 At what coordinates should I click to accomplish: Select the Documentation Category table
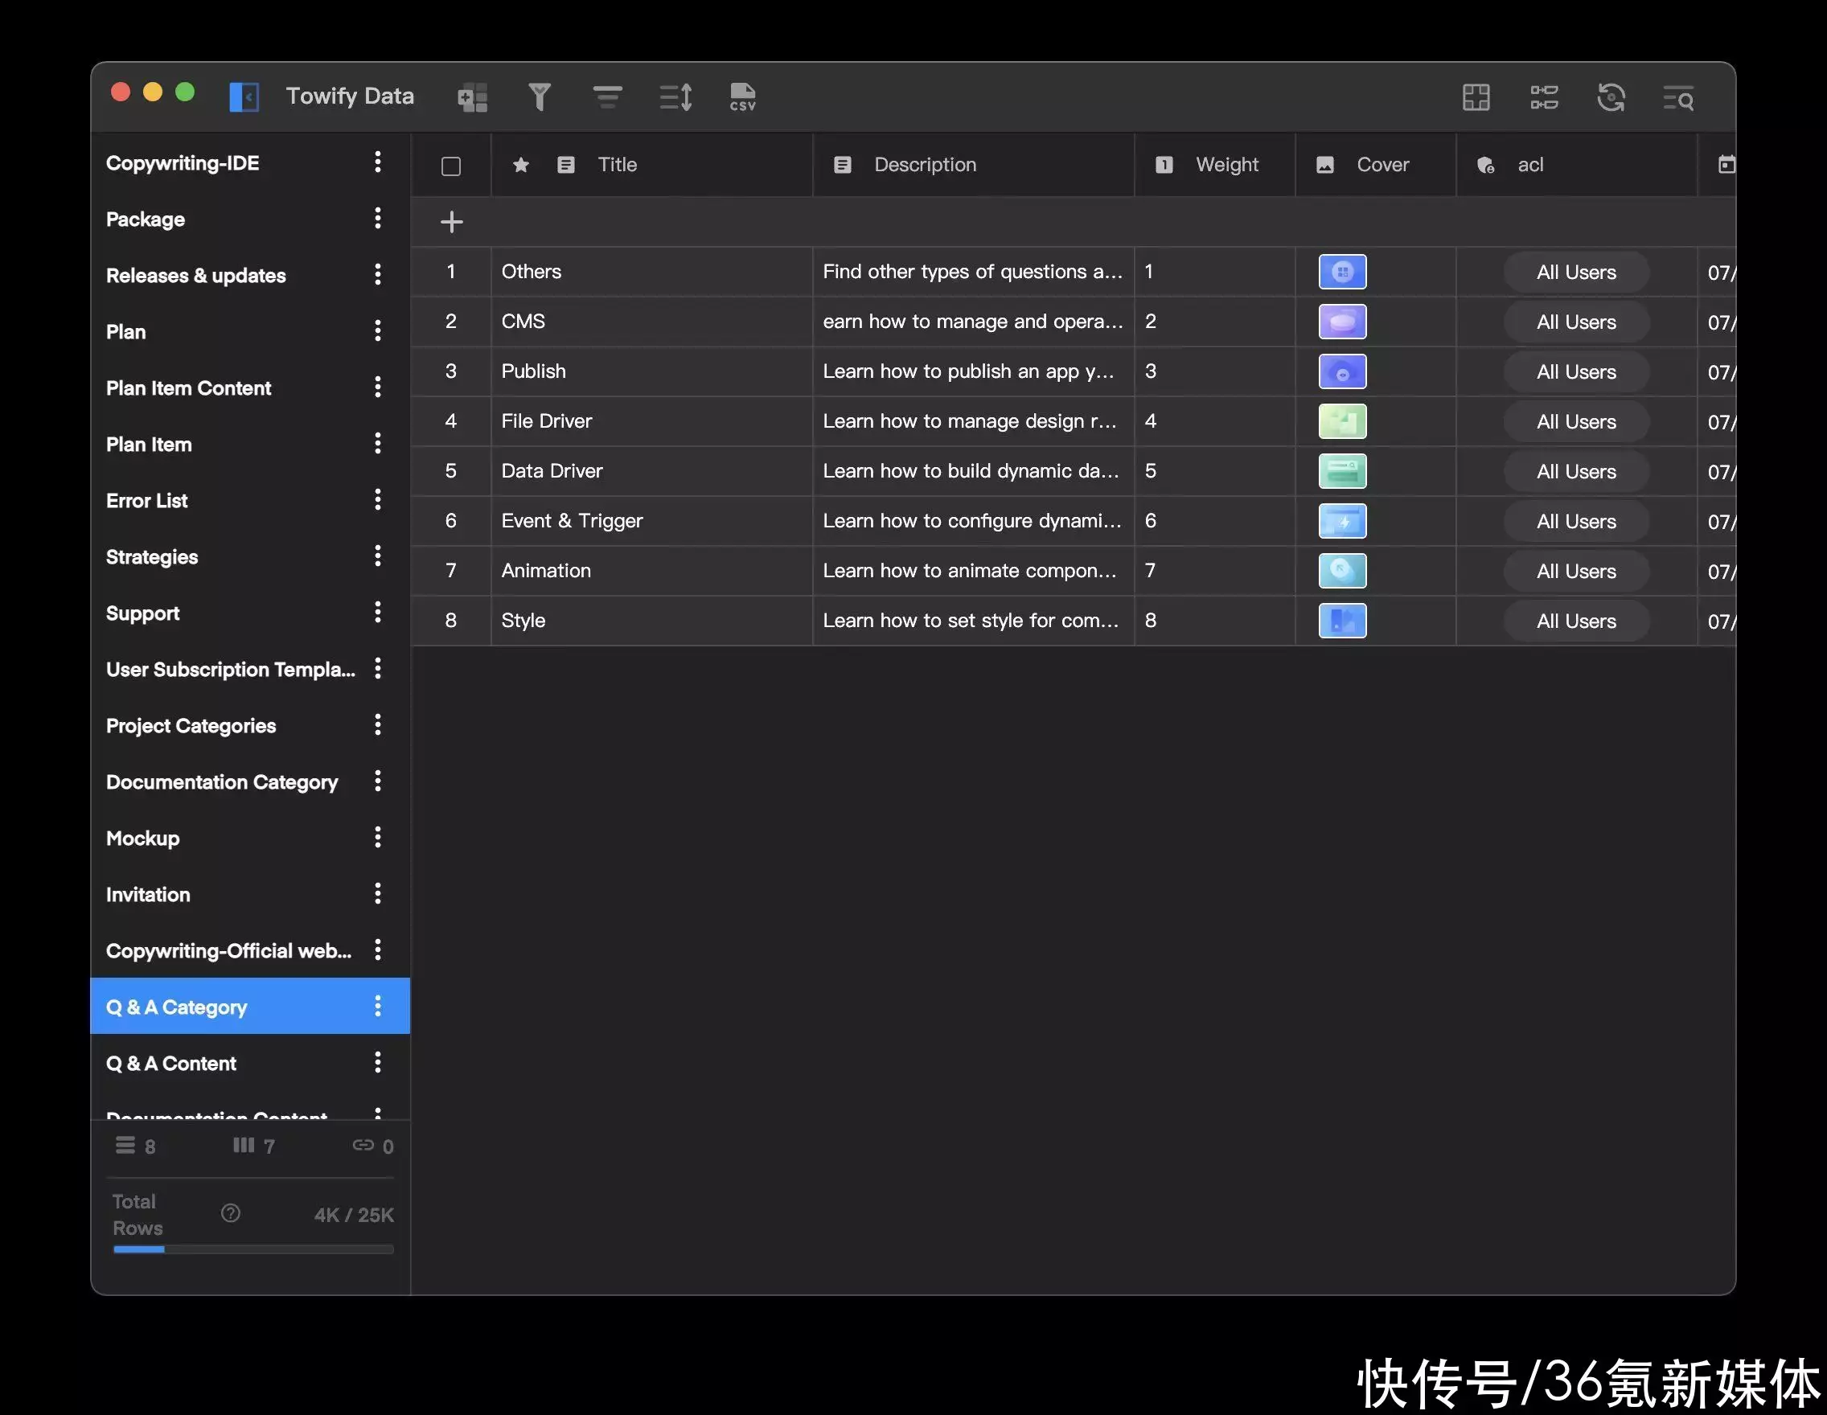coord(222,782)
